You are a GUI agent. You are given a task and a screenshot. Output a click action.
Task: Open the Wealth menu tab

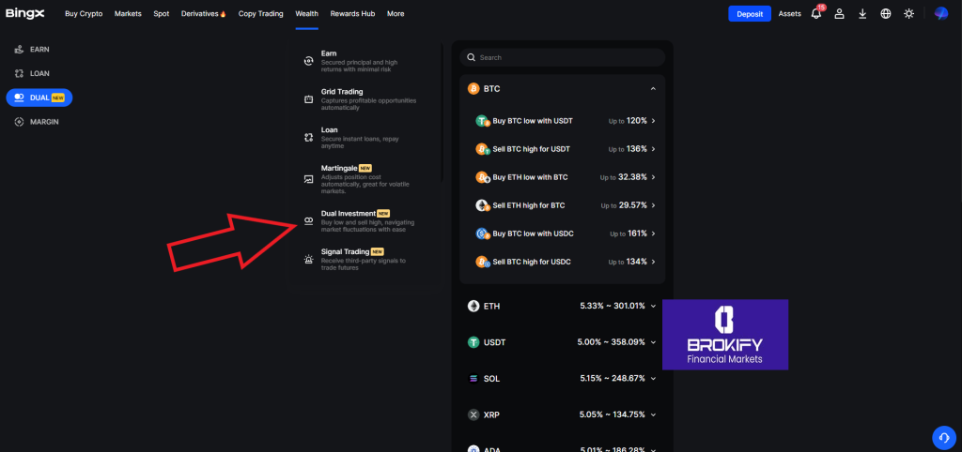pyautogui.click(x=306, y=14)
